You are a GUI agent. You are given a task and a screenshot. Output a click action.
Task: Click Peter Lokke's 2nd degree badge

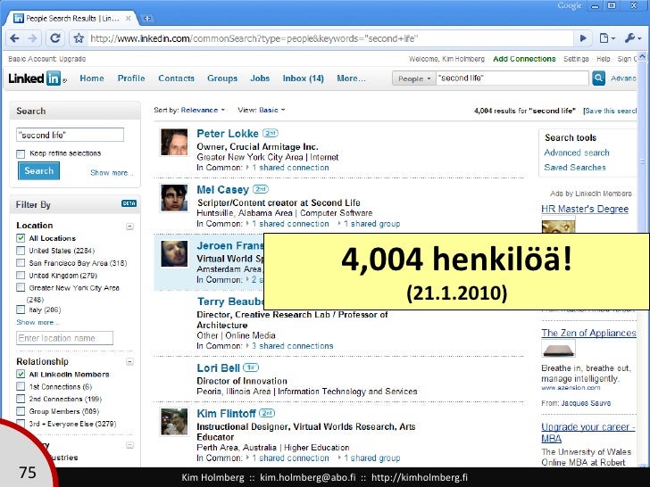(x=271, y=134)
